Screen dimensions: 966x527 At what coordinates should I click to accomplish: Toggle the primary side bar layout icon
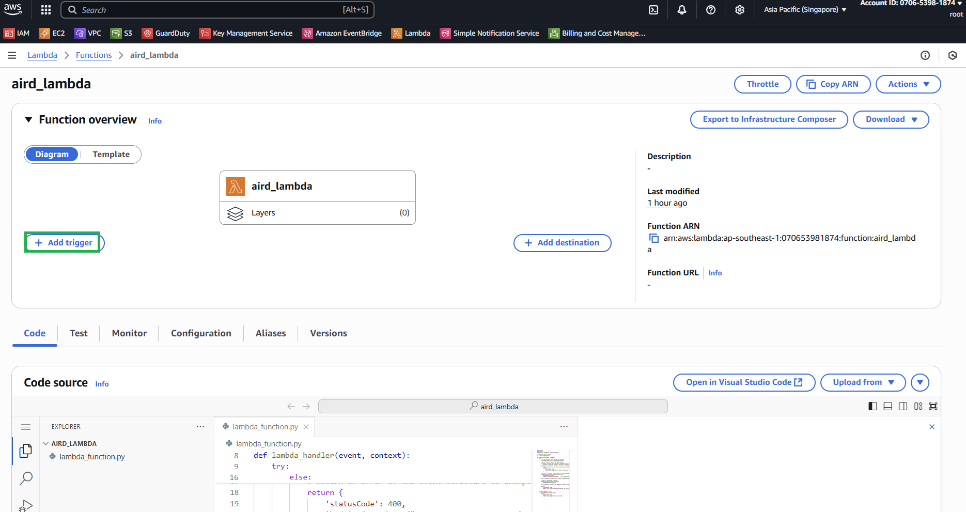point(872,406)
